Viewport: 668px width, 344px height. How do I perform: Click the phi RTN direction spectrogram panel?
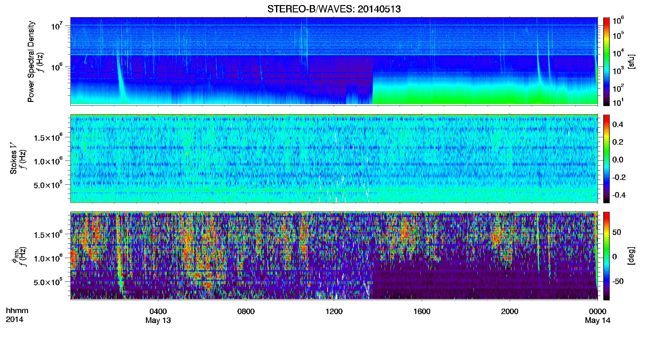tap(334, 255)
